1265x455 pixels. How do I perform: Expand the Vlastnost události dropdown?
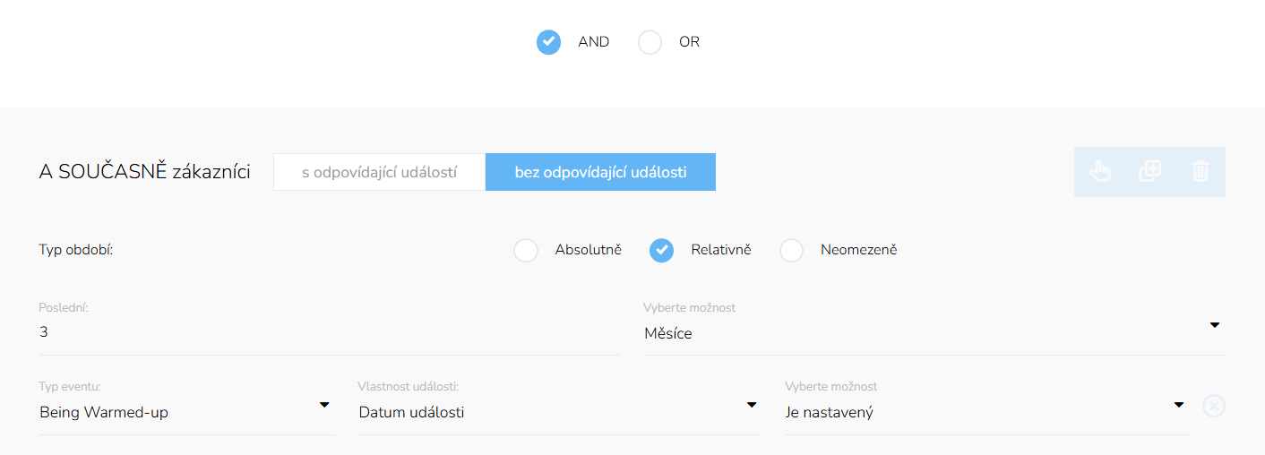point(559,412)
